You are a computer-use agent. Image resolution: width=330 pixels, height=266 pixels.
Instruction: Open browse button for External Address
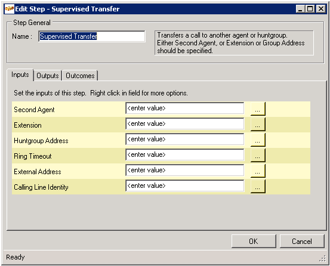(x=258, y=171)
